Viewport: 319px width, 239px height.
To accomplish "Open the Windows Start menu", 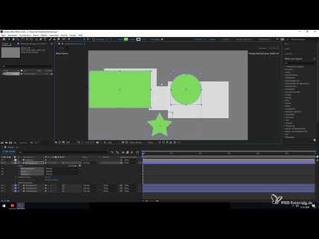I will (4, 206).
